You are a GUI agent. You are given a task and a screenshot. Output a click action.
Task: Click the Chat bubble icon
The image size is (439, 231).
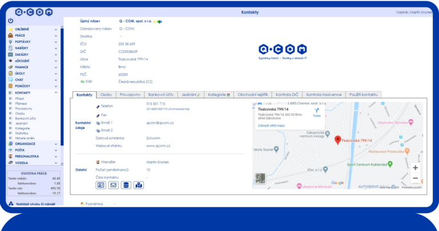pyautogui.click(x=11, y=80)
